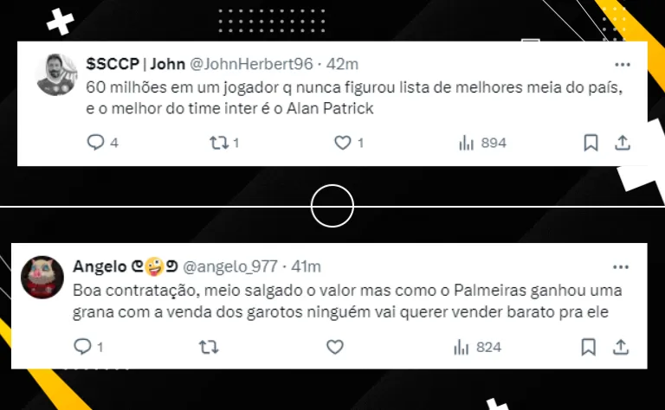
Task: Share the $SCCP | John tweet
Action: (x=623, y=143)
